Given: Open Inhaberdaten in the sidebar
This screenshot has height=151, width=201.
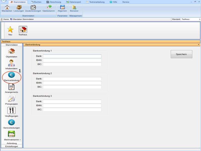Looking at the screenshot, I should (x=12, y=65).
